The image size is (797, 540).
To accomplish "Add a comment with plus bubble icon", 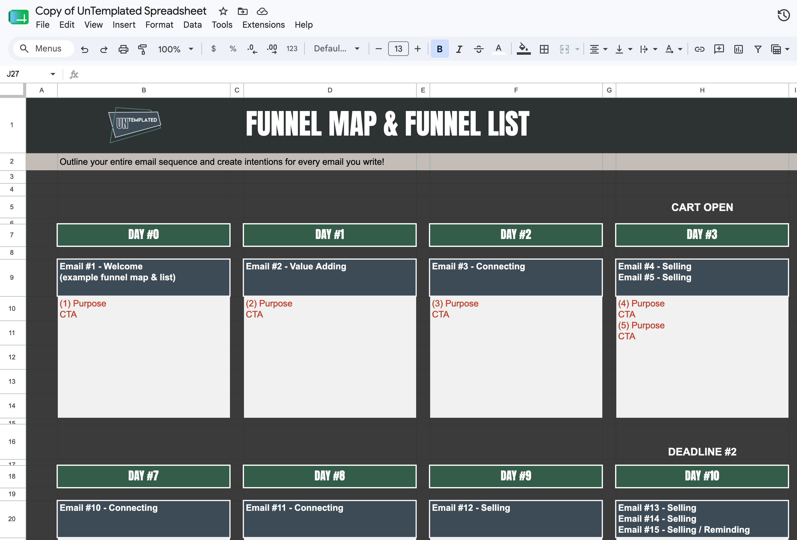I will click(x=719, y=49).
